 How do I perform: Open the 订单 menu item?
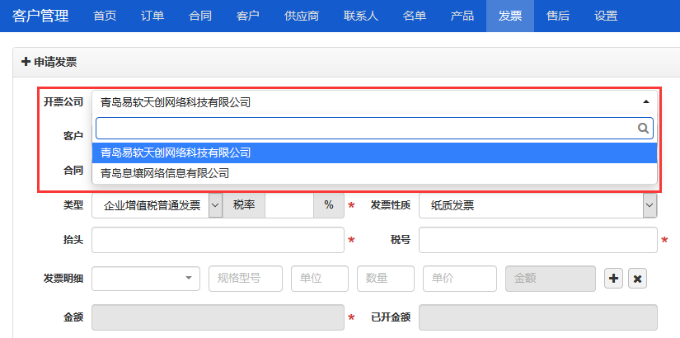pyautogui.click(x=152, y=16)
